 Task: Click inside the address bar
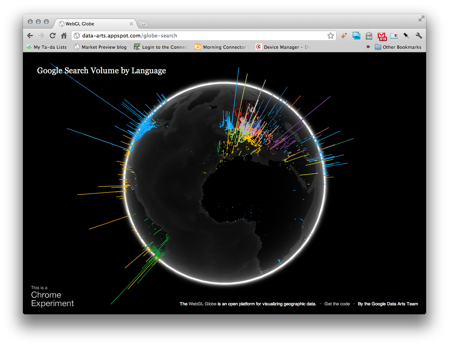pyautogui.click(x=181, y=35)
